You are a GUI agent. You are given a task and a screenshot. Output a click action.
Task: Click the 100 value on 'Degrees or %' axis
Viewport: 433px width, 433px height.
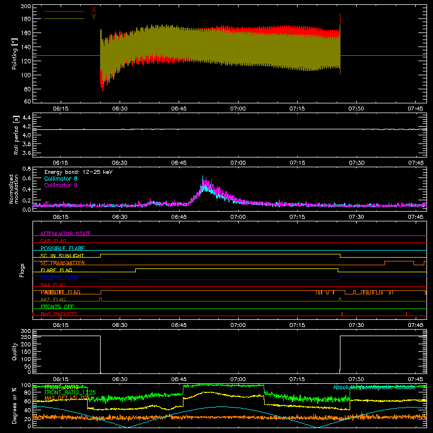pyautogui.click(x=25, y=385)
